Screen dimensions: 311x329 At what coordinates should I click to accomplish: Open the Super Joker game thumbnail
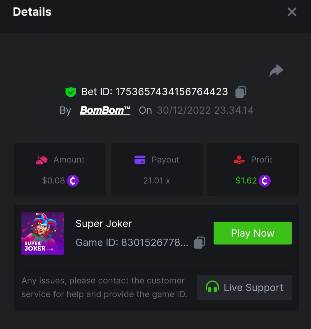43,233
